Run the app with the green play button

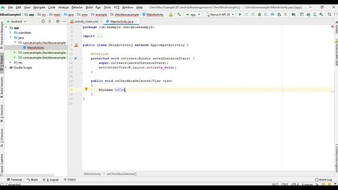coord(240,14)
